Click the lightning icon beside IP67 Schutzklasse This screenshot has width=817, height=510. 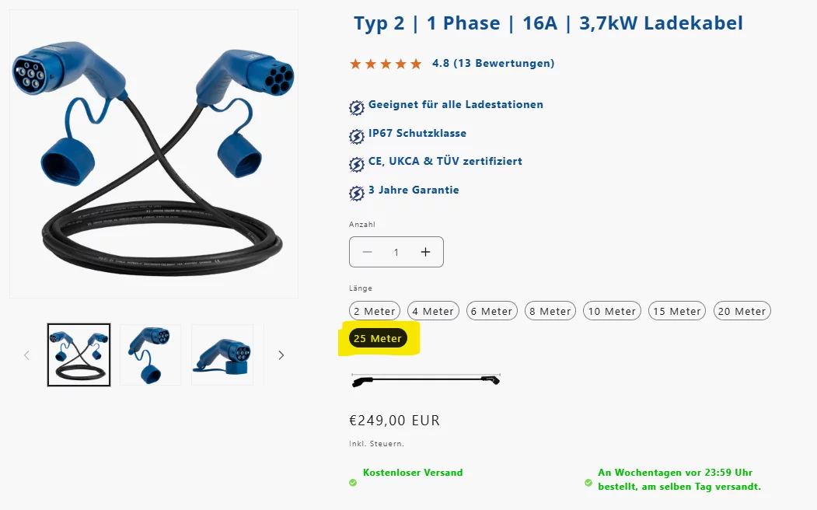(356, 137)
